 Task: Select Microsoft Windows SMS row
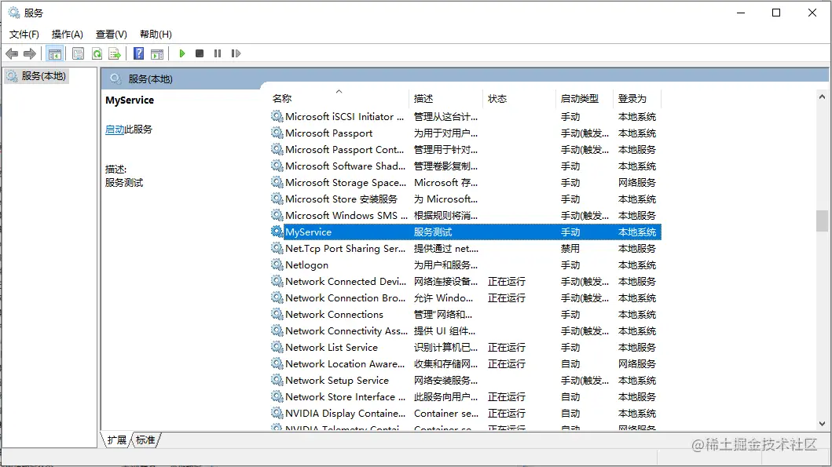click(x=466, y=215)
